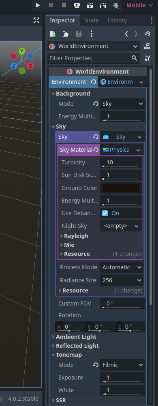Load a resource using the folder icon

66,34
